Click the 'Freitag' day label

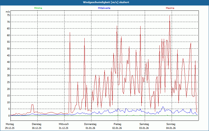117,124
